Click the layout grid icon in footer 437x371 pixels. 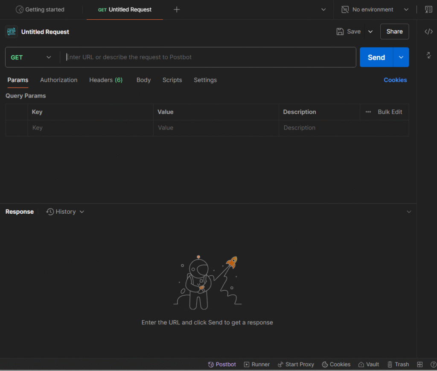click(x=420, y=364)
